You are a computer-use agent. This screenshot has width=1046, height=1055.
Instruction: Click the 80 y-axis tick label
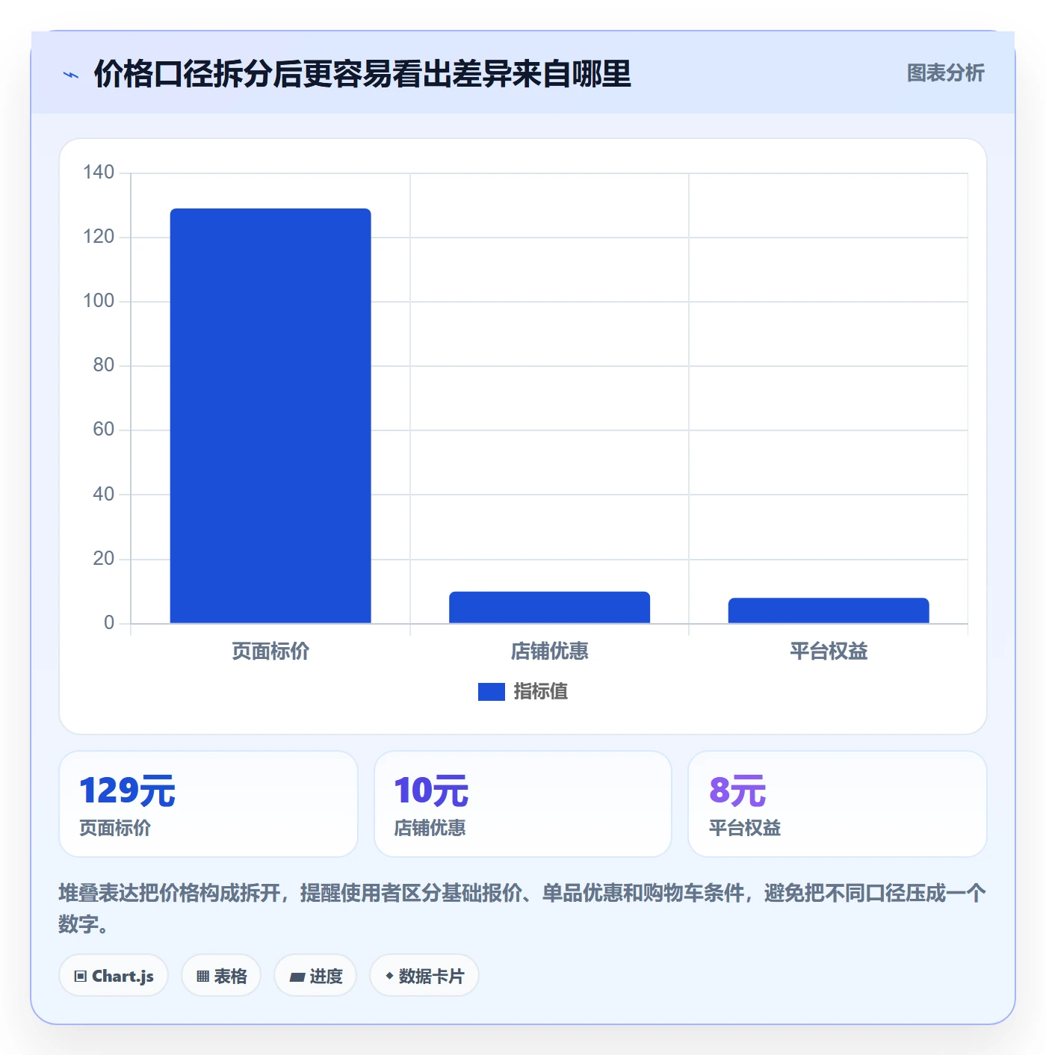104,365
